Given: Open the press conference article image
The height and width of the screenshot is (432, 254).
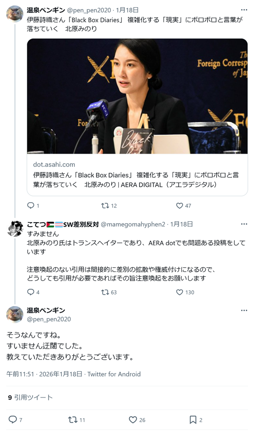Looking at the screenshot, I should click(x=137, y=96).
